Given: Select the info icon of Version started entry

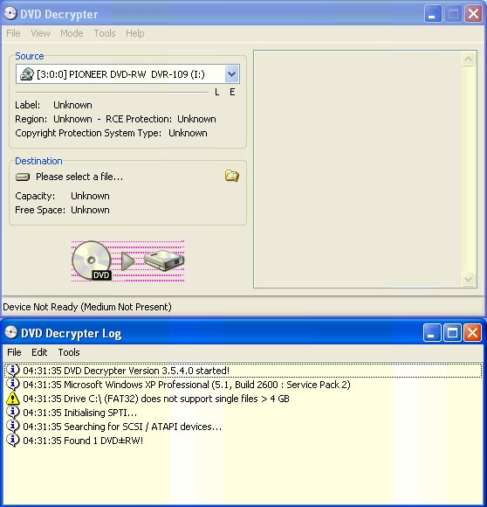Looking at the screenshot, I should [x=13, y=371].
